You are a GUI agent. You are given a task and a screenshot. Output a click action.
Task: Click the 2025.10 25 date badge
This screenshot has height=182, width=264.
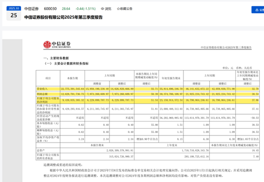pos(14,13)
